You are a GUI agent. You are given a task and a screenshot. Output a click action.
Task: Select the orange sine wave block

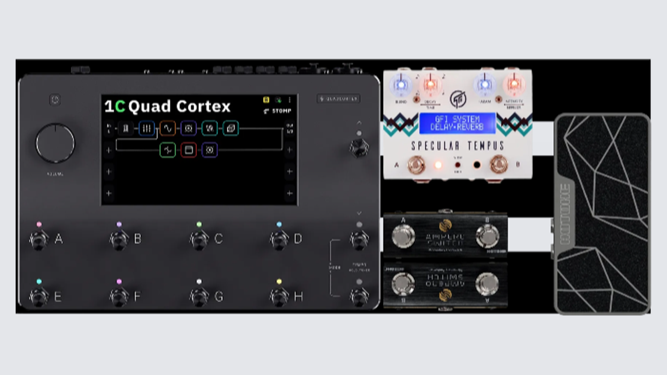pyautogui.click(x=168, y=128)
